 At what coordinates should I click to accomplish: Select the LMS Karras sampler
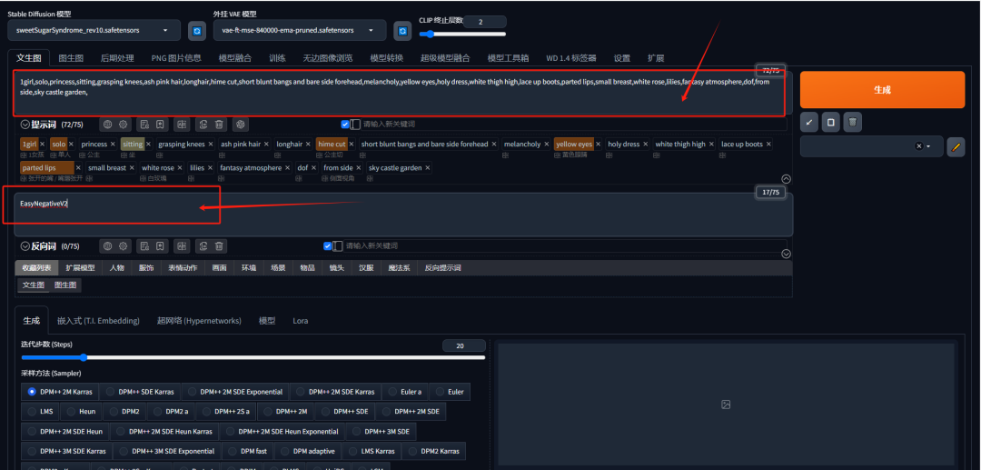pyautogui.click(x=372, y=451)
